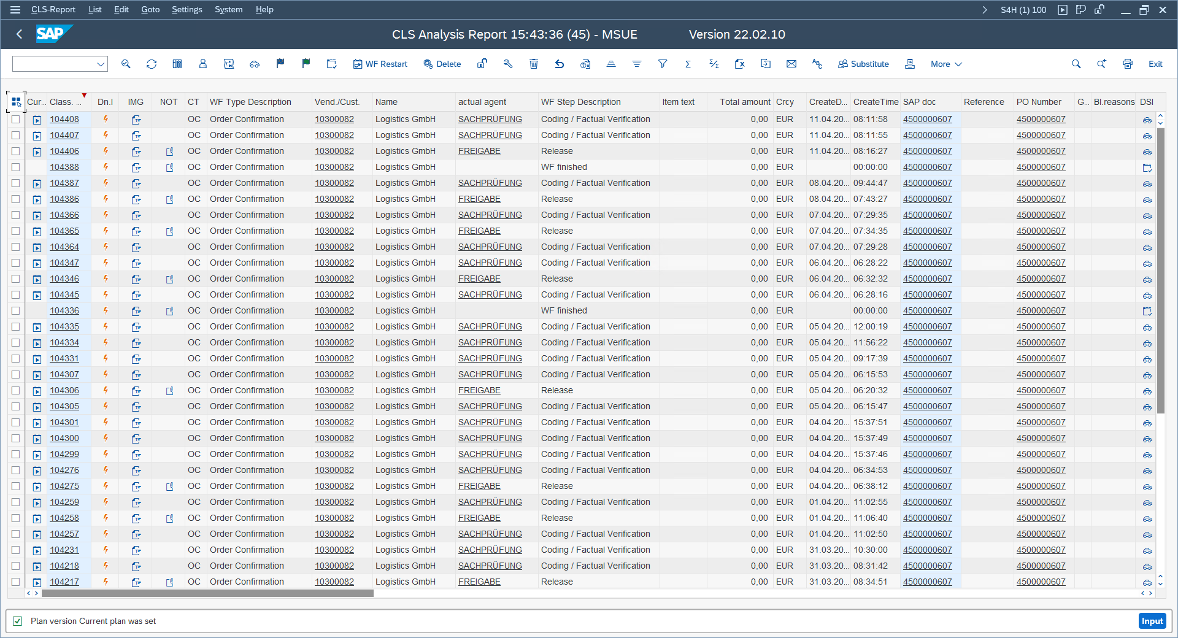
Task: Trigger the WF Restart toolbar function
Action: tap(380, 64)
